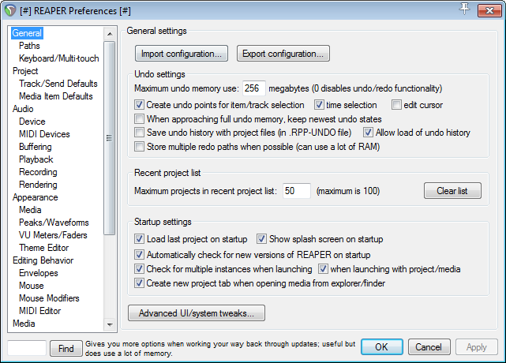Screen dimensions: 506x363
Task: Open the Paths preferences page
Action: pyautogui.click(x=29, y=46)
